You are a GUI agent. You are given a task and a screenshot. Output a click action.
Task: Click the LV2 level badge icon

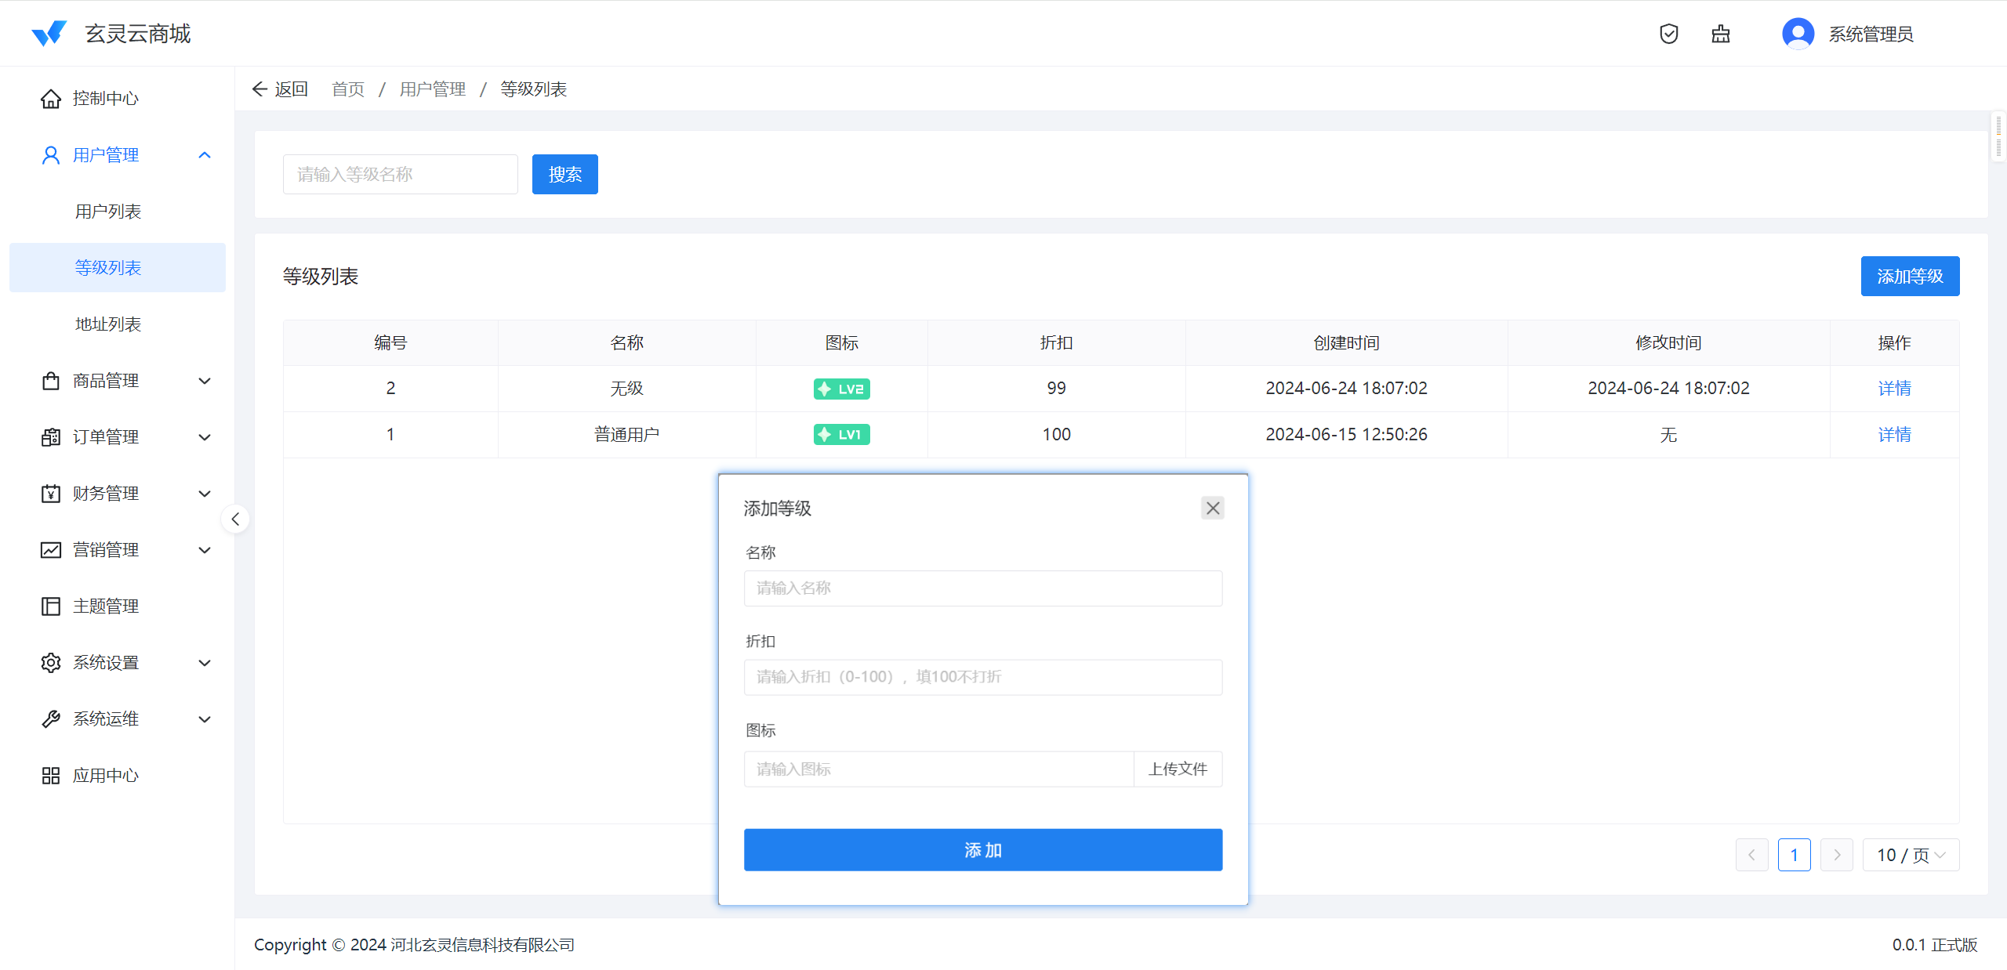[841, 389]
